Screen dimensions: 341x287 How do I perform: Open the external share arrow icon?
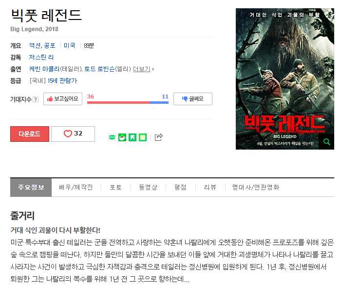point(158,137)
